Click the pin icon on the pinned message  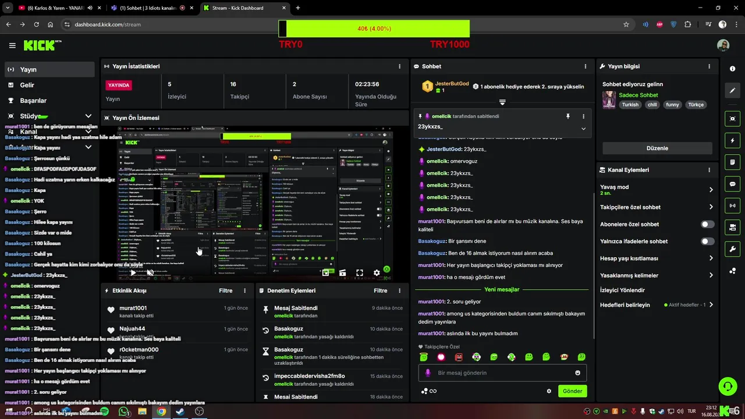pyautogui.click(x=568, y=116)
